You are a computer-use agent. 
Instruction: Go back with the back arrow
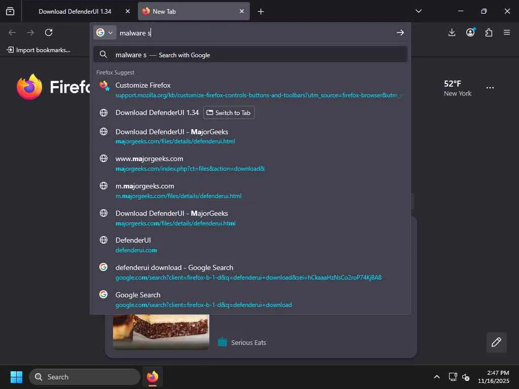tap(12, 32)
